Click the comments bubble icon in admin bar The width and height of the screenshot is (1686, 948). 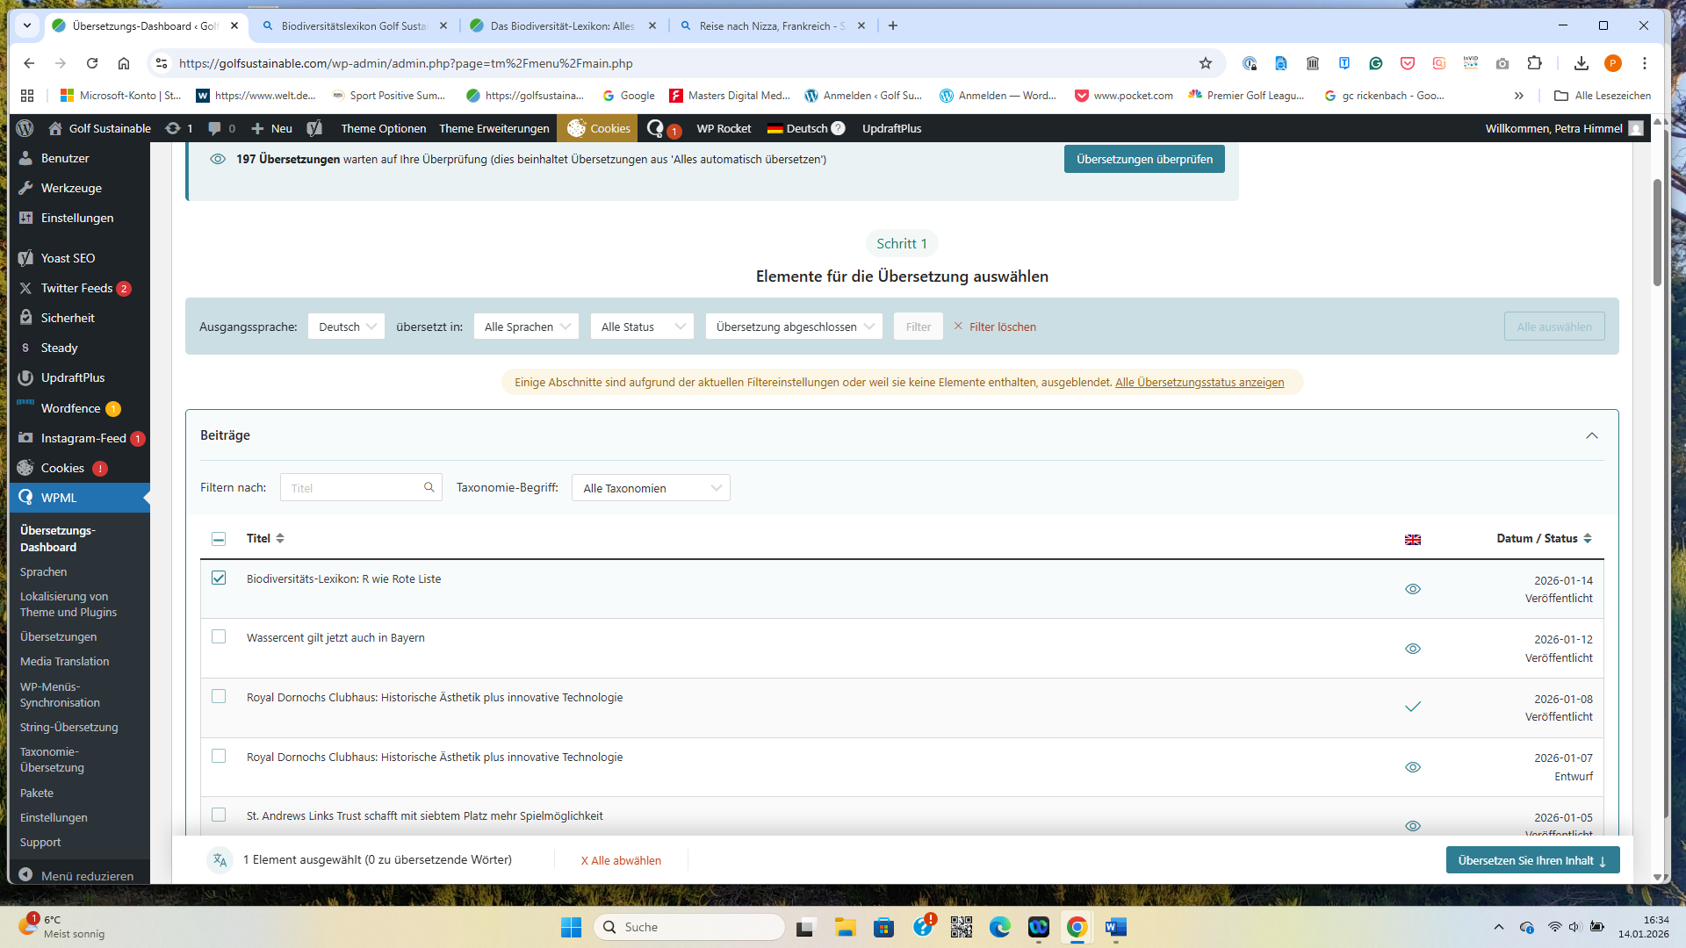tap(214, 128)
